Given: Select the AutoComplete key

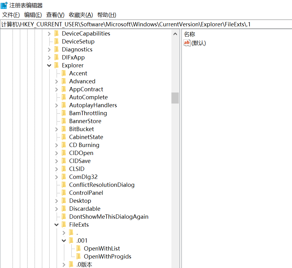Looking at the screenshot, I should tap(88, 97).
